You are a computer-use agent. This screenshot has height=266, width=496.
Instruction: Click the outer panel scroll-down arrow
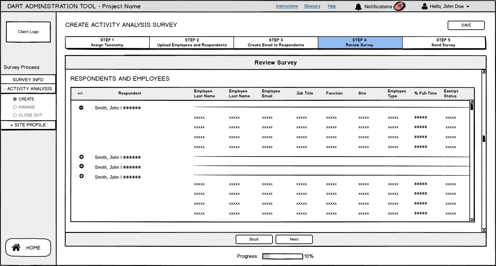click(484, 230)
